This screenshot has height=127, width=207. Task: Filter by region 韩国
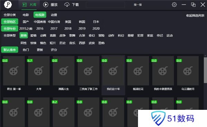point(82,22)
